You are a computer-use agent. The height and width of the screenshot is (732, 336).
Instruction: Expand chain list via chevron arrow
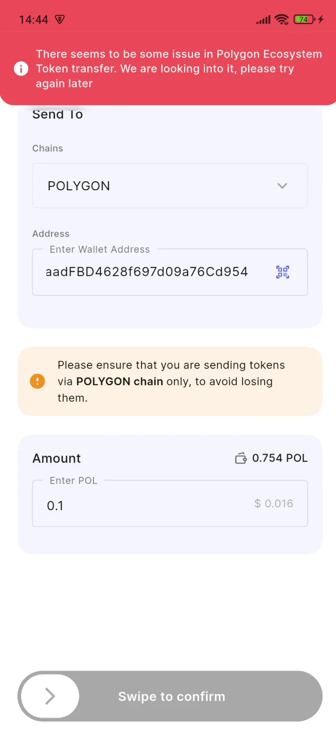(x=282, y=186)
